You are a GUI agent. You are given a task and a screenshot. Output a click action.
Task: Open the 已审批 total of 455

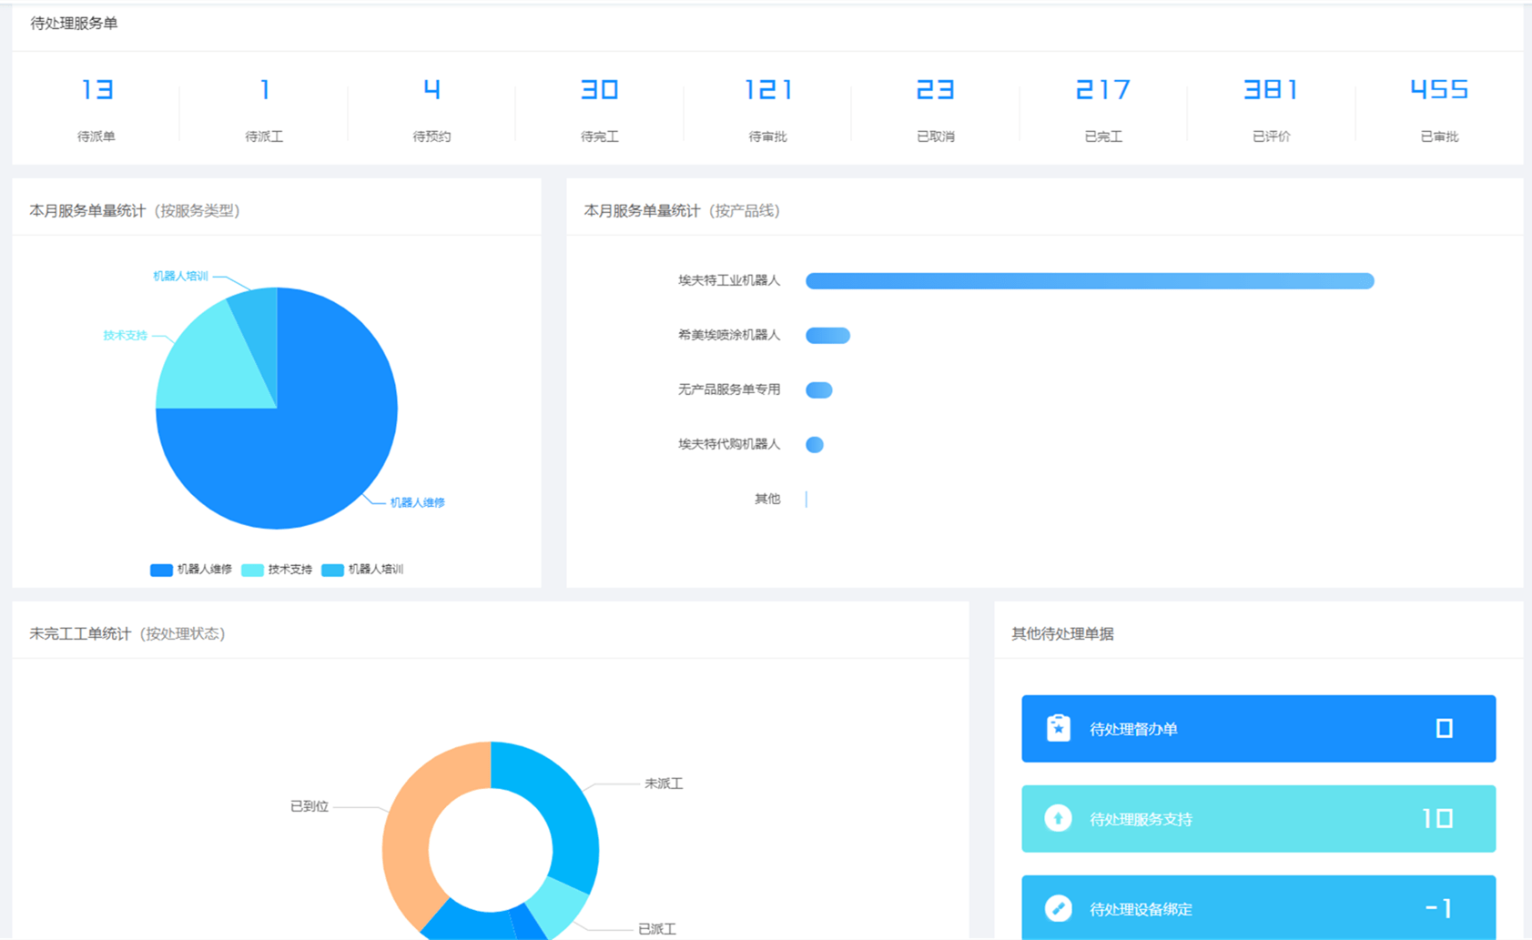[1438, 90]
